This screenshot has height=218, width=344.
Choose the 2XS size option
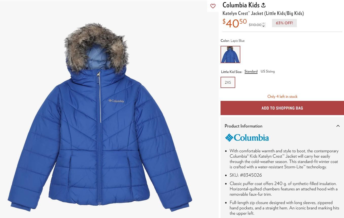click(x=228, y=82)
